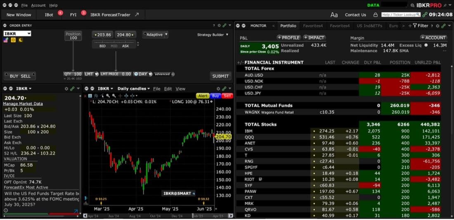The height and width of the screenshot is (220, 454).
Task: Open the + PROFILE button
Action: click(288, 38)
